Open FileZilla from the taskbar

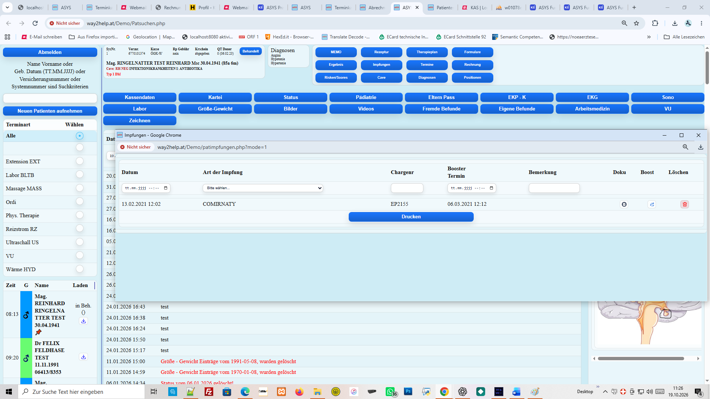(x=209, y=392)
